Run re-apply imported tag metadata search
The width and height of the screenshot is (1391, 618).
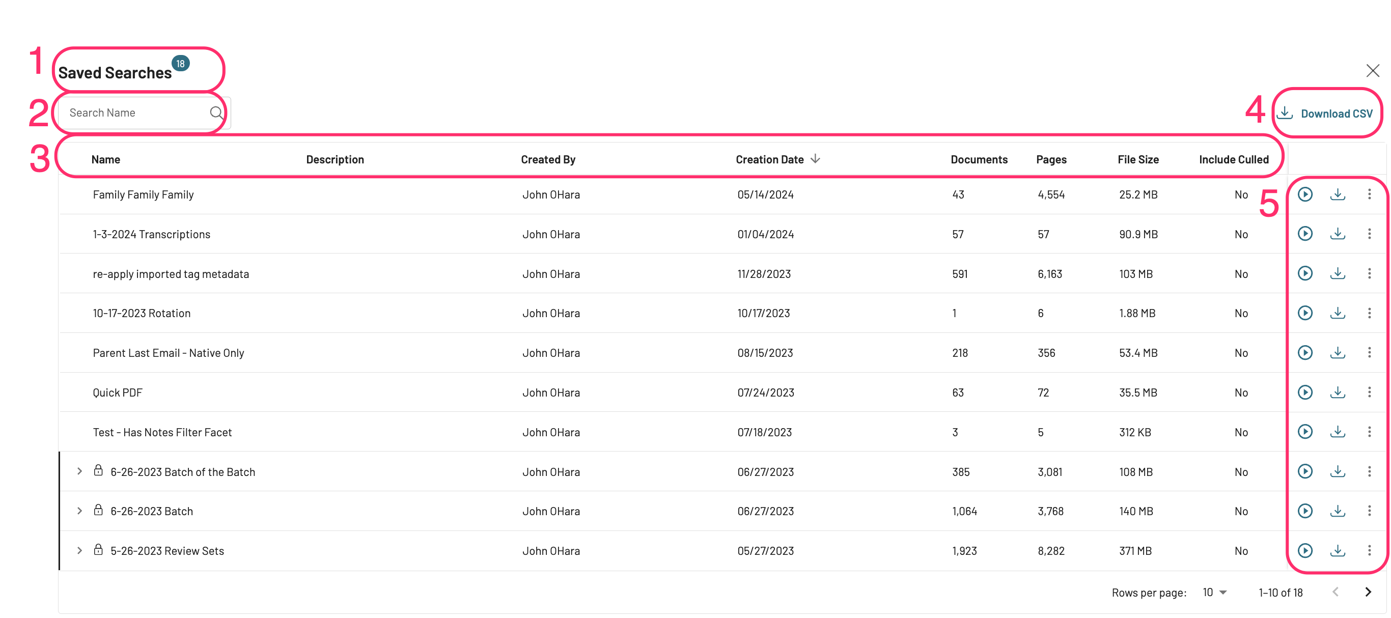pos(1305,274)
